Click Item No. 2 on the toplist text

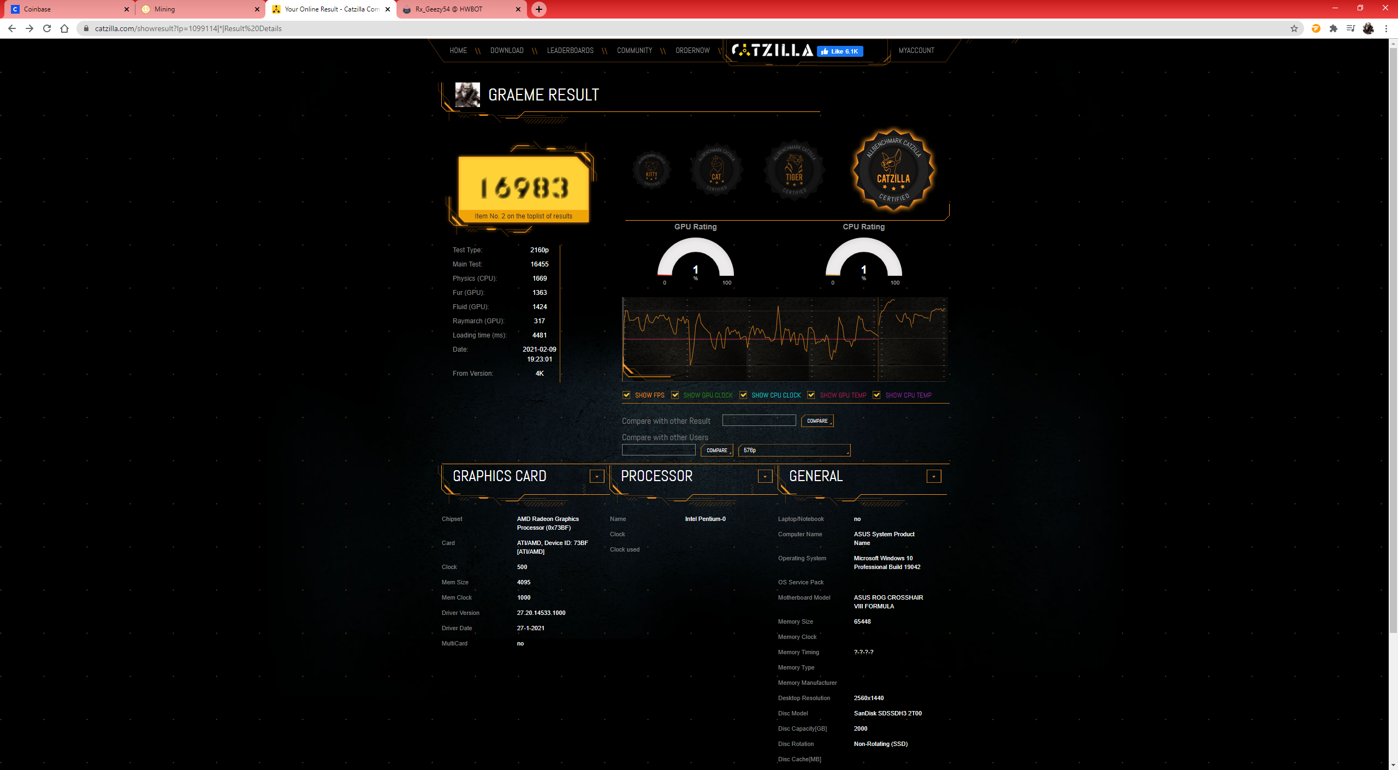pos(523,216)
